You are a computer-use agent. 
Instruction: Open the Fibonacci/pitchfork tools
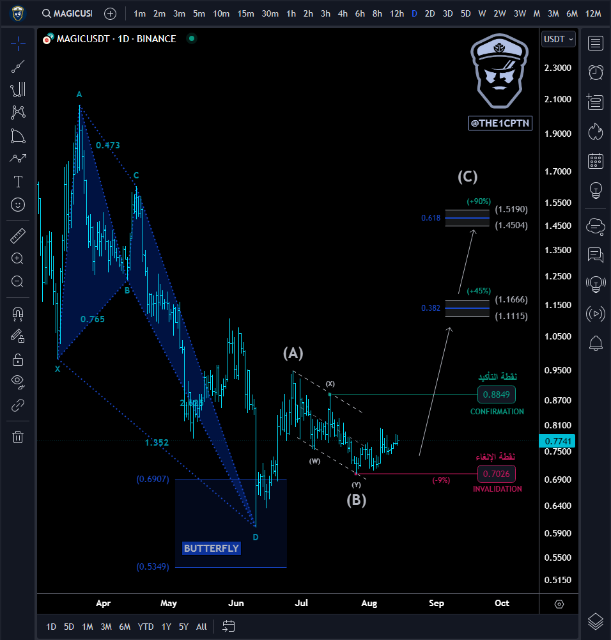click(x=18, y=90)
